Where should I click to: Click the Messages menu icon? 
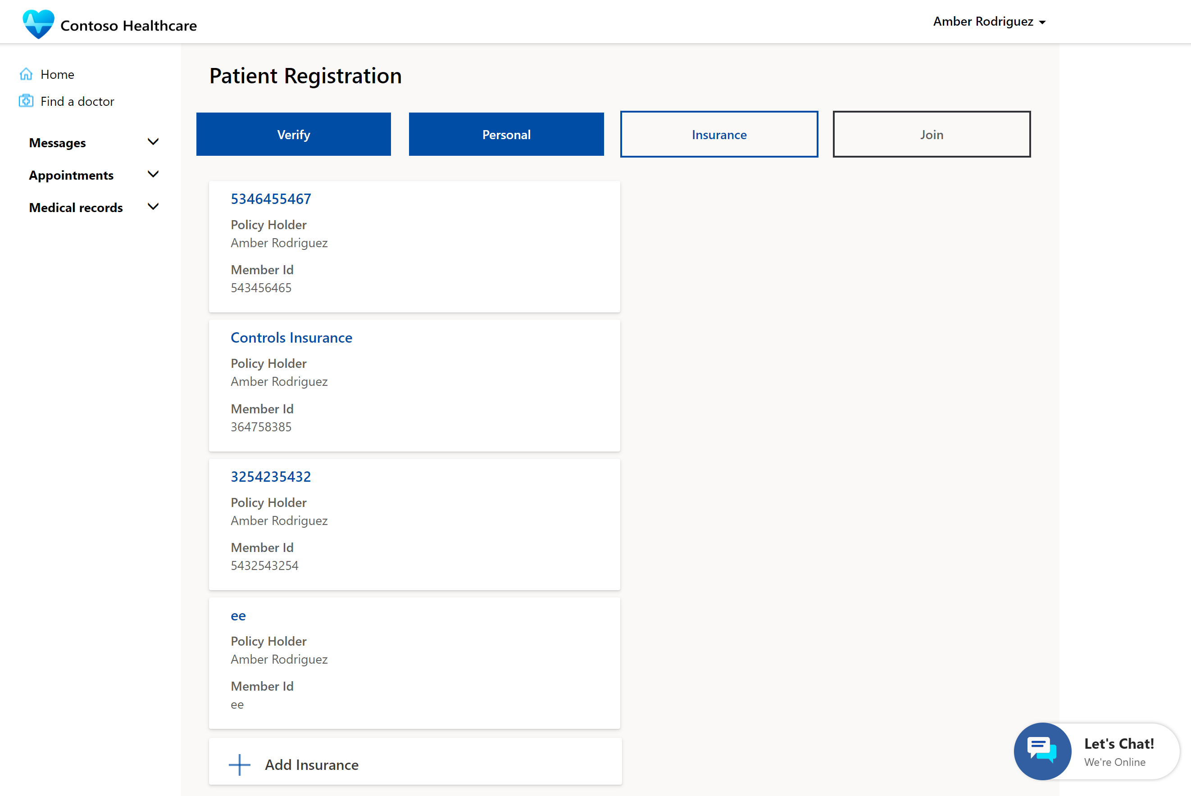tap(152, 140)
